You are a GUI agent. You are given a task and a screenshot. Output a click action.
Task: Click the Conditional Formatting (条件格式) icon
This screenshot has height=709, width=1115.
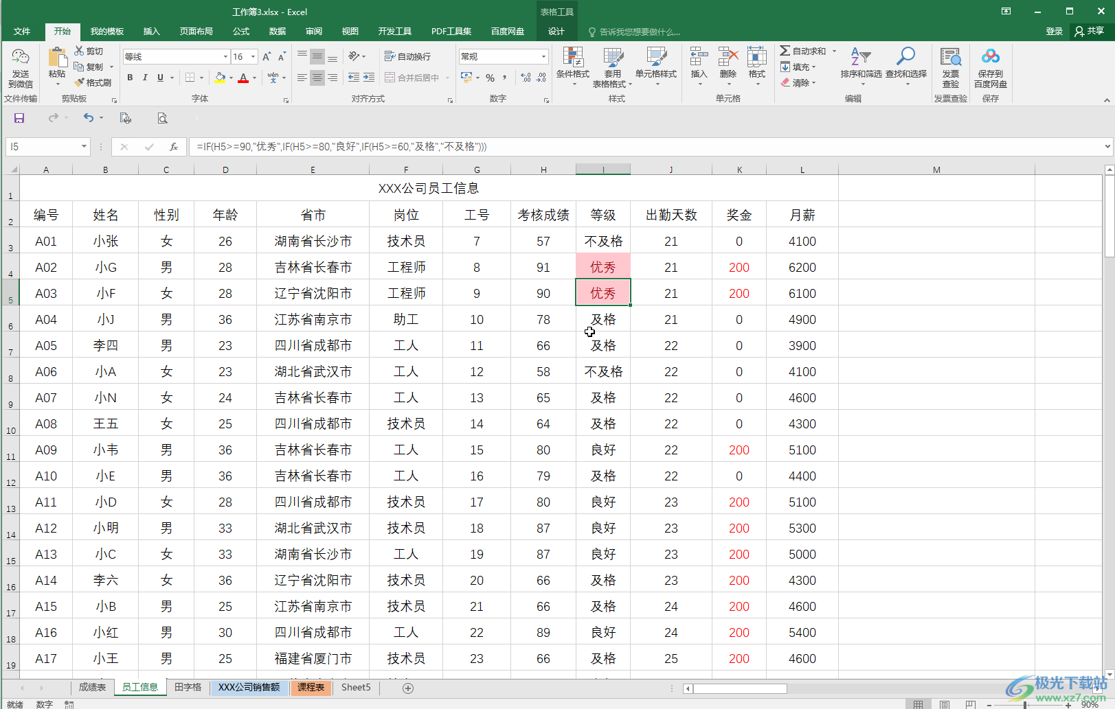click(572, 58)
